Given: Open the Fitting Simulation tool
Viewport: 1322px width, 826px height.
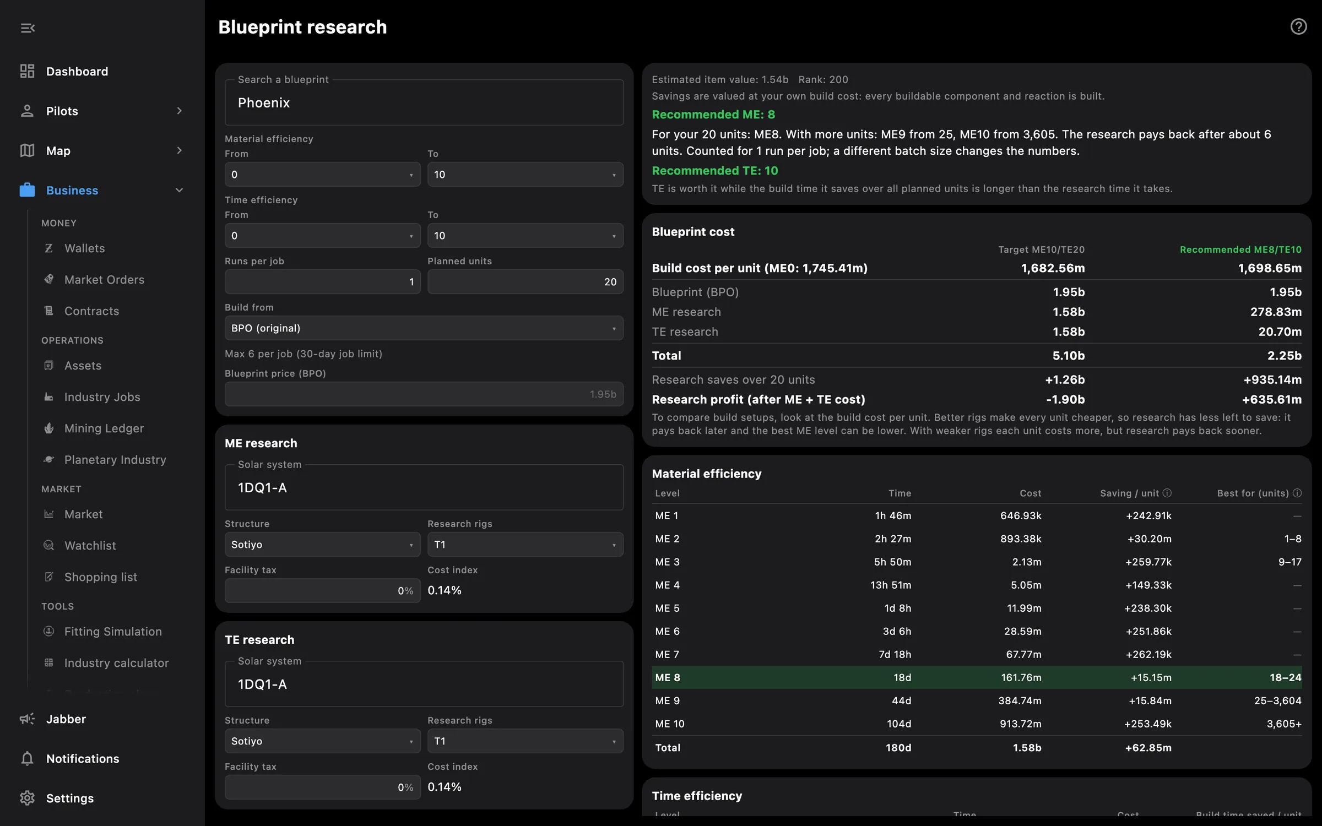Looking at the screenshot, I should tap(113, 631).
